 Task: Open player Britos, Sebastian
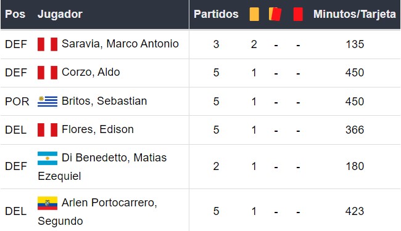click(x=104, y=101)
